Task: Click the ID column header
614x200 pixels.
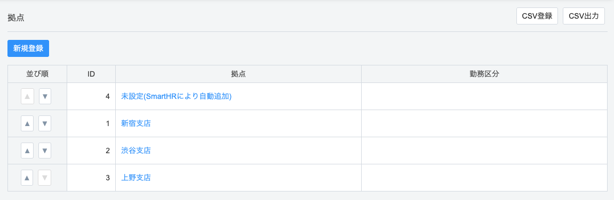Action: click(91, 74)
